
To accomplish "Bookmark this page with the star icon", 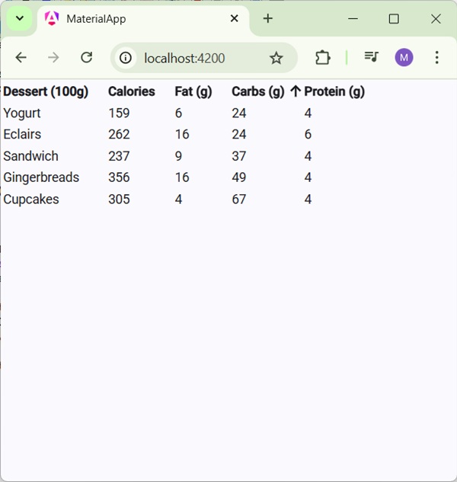I will click(x=276, y=58).
